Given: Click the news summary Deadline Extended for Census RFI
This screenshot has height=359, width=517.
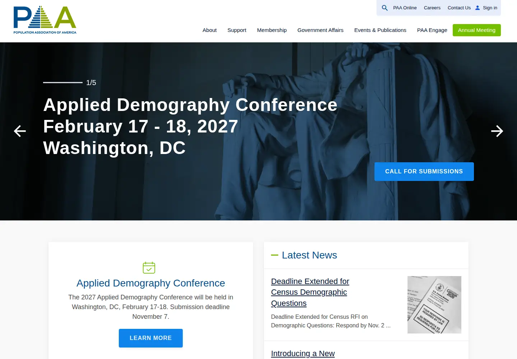Looking at the screenshot, I should [331, 321].
